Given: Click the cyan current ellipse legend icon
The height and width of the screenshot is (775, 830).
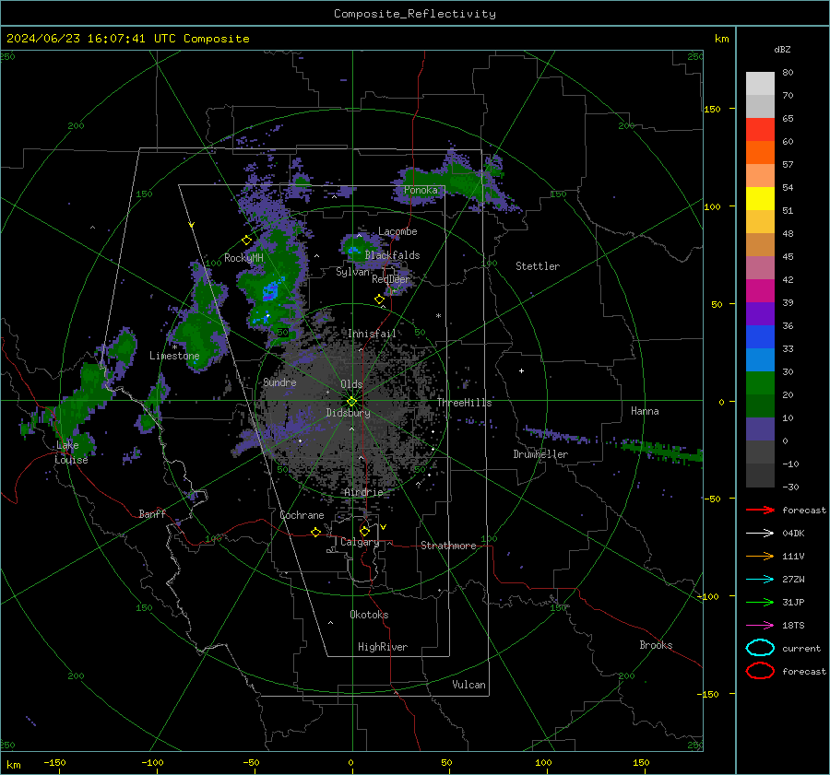Looking at the screenshot, I should click(760, 648).
